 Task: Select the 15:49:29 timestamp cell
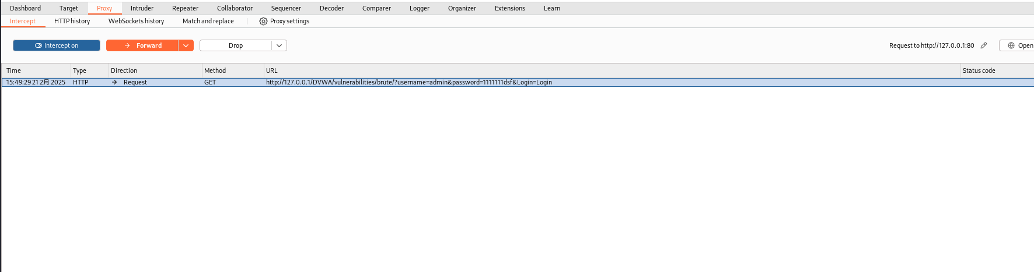tap(36, 82)
